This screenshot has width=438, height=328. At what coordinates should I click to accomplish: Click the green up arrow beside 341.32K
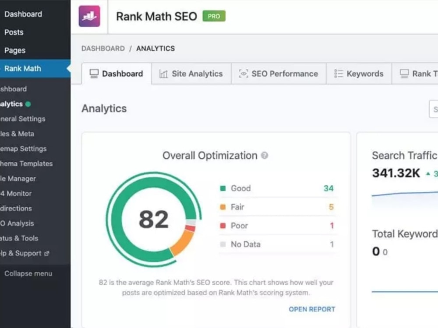[428, 174]
